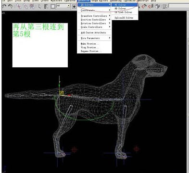Choose the Rectangular Selection Region tool
This screenshot has height=173, width=189.
click(x=53, y=6)
